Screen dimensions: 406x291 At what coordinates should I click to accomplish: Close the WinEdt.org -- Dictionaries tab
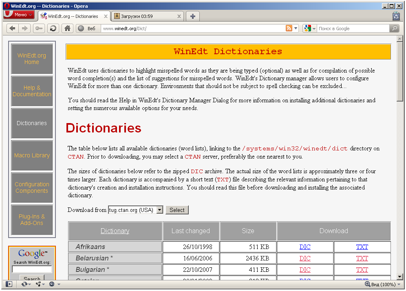coord(106,16)
